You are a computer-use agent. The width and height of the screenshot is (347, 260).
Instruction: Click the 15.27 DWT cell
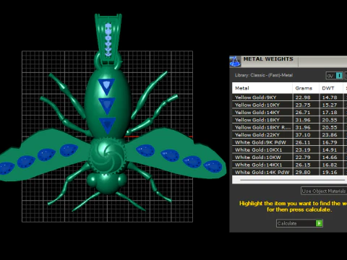[x=331, y=105]
